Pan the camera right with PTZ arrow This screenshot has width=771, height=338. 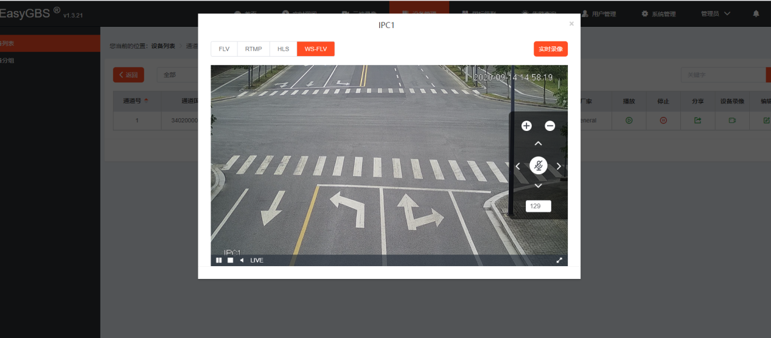[559, 166]
